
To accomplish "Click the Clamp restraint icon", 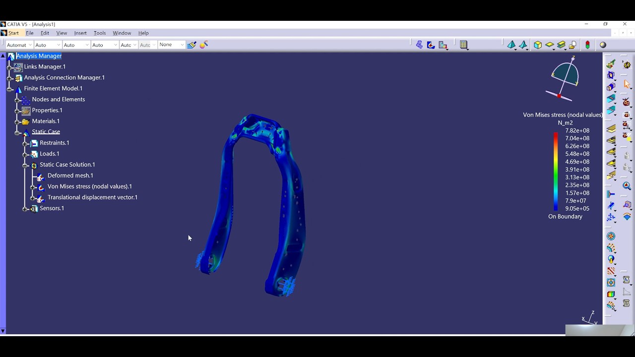I will pyautogui.click(x=611, y=194).
